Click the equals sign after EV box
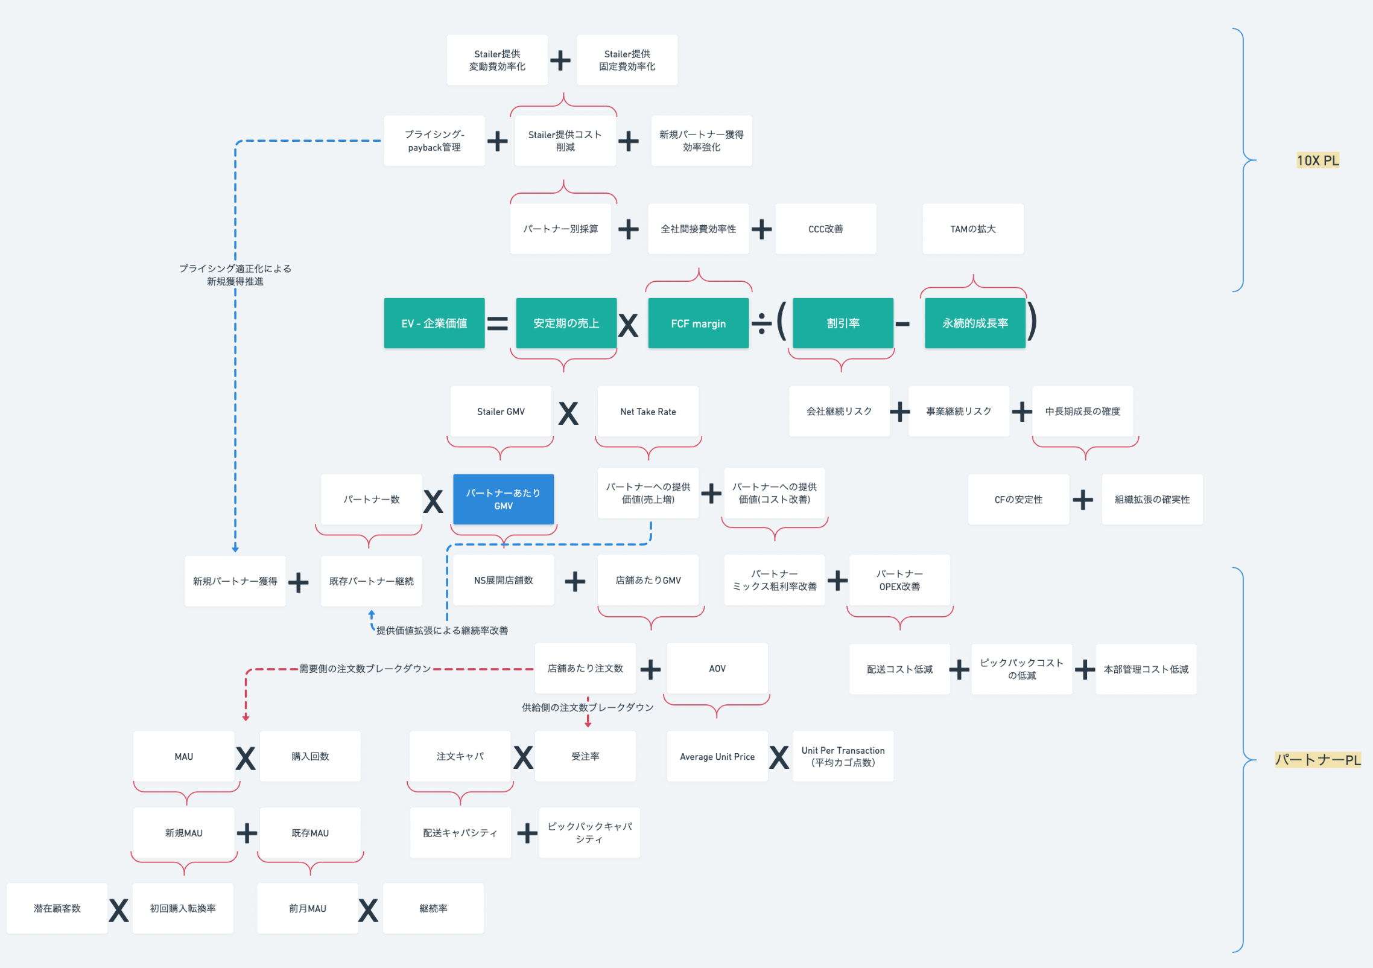The height and width of the screenshot is (968, 1373). pyautogui.click(x=497, y=324)
